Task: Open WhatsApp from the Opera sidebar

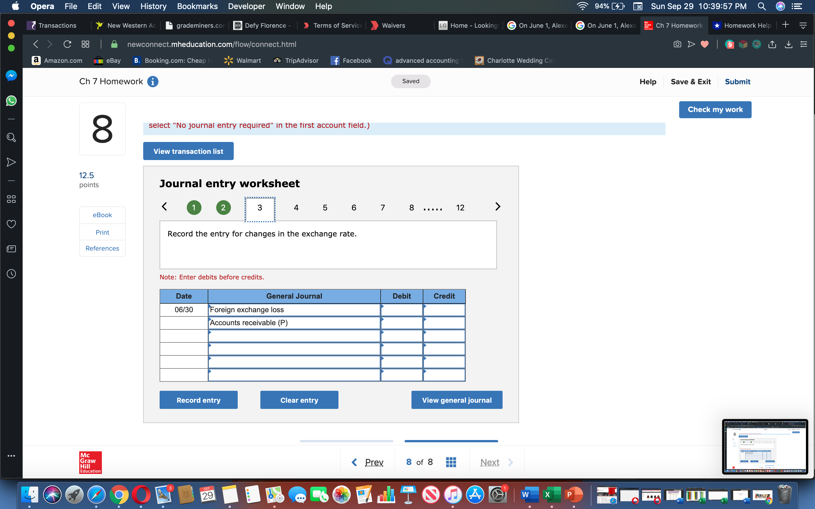Action: [x=11, y=101]
